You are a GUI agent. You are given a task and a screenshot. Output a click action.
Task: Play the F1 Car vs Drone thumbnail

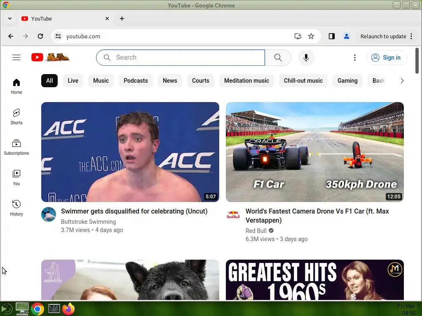click(314, 152)
